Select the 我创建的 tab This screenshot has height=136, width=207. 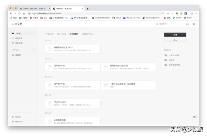(x=74, y=34)
